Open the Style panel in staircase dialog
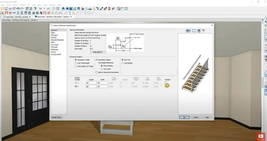Image resolution: width=267 pixels, height=141 pixels. point(53,33)
